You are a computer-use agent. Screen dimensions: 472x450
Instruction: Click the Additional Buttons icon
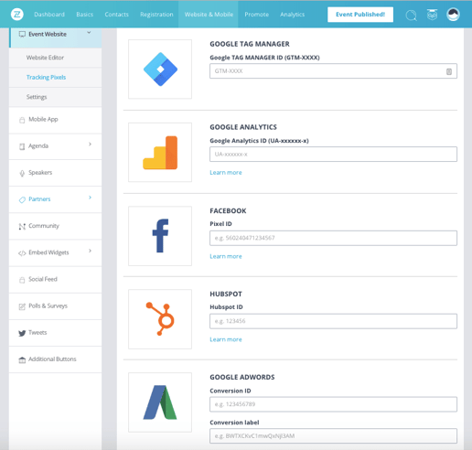(x=22, y=359)
